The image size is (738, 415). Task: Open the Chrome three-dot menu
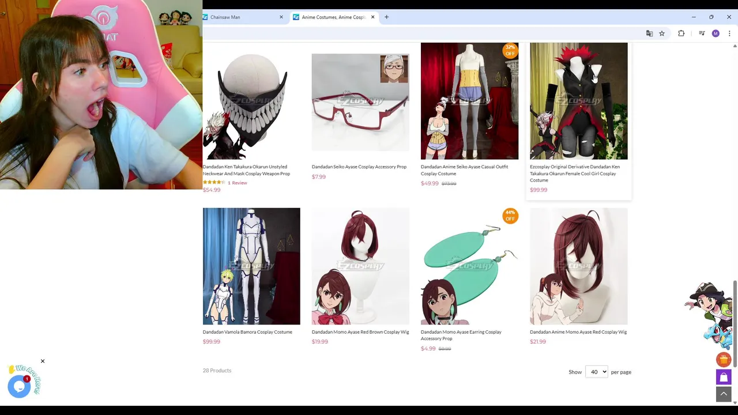729,33
